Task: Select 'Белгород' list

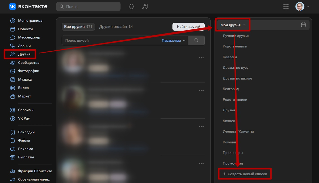Action: coord(231,89)
